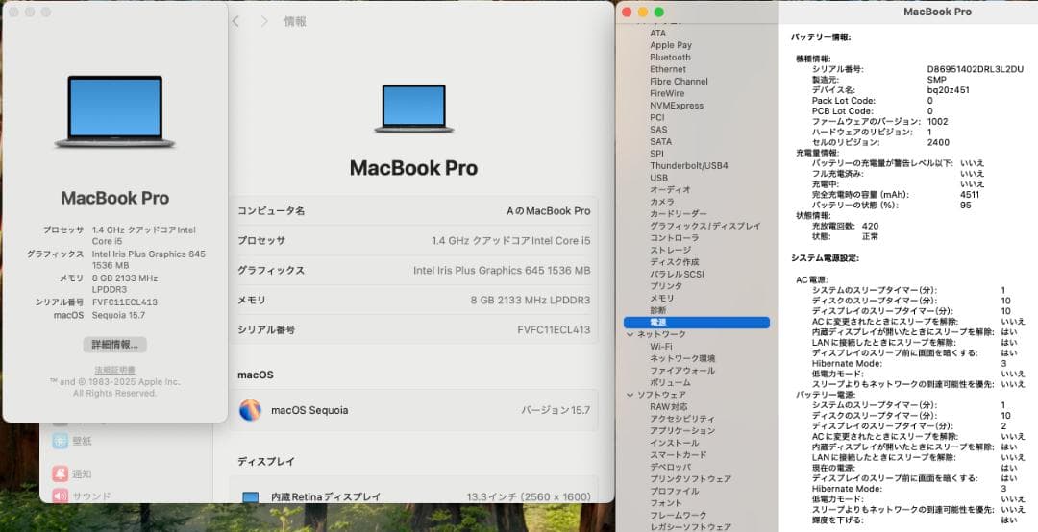Click the built-in Retina display icon
Image resolution: width=1038 pixels, height=532 pixels.
[x=250, y=496]
